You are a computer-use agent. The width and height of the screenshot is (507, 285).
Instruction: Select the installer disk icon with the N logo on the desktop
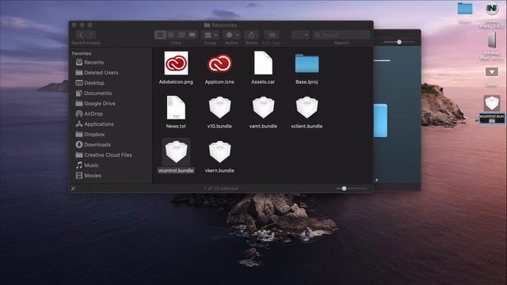(x=491, y=9)
